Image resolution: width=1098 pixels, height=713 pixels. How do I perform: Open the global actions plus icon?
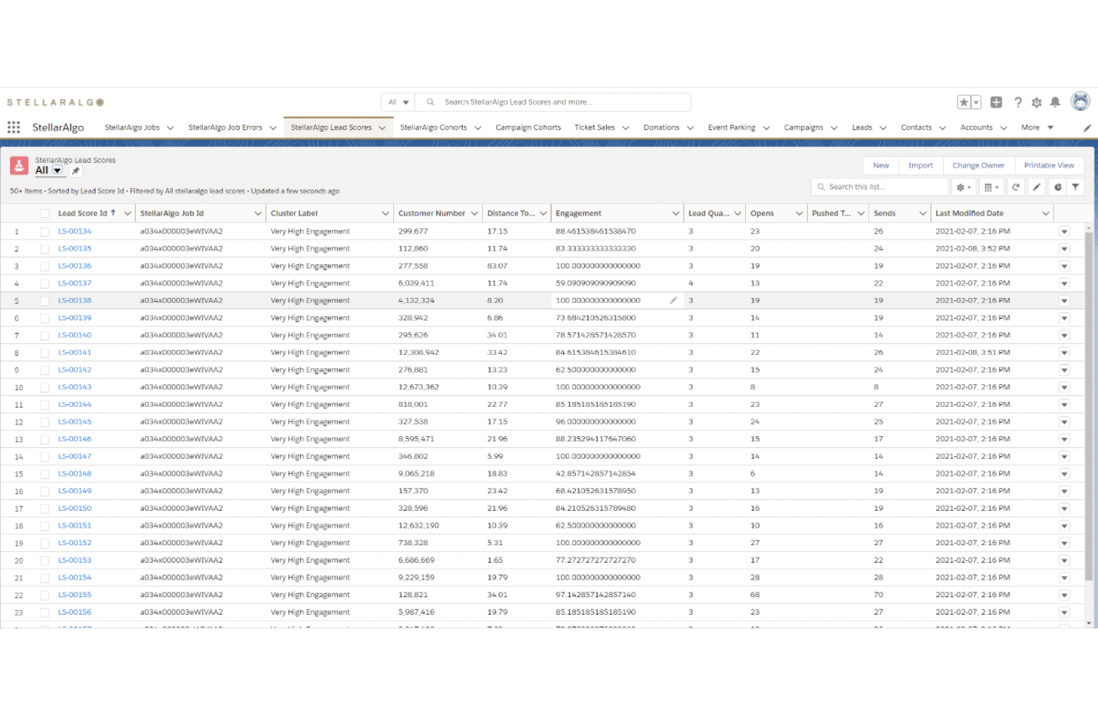click(996, 102)
